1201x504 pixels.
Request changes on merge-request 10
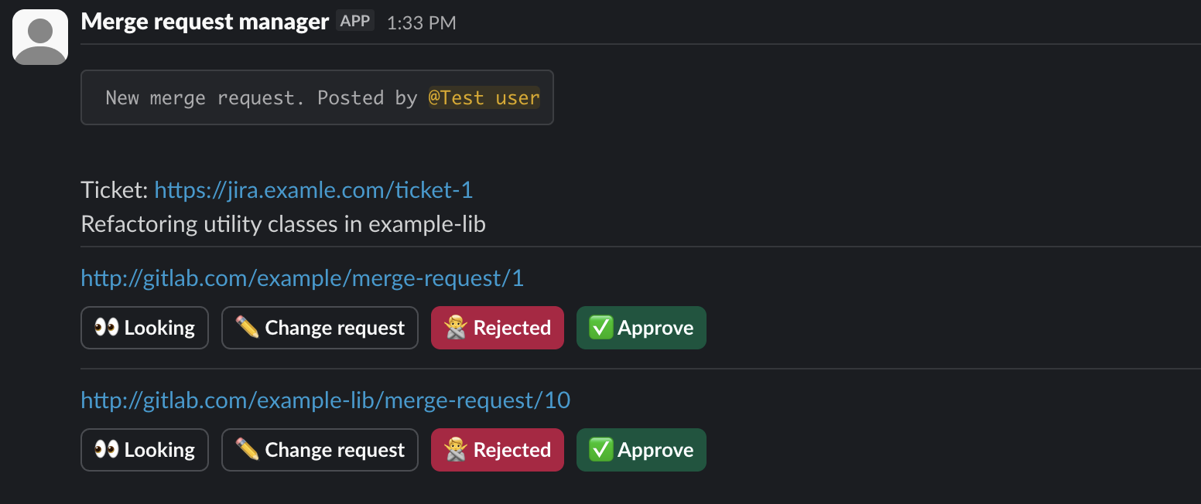click(320, 450)
